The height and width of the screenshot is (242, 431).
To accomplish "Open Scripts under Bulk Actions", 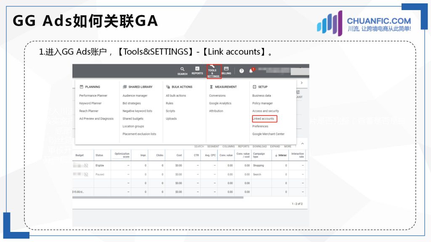I will pos(170,111).
